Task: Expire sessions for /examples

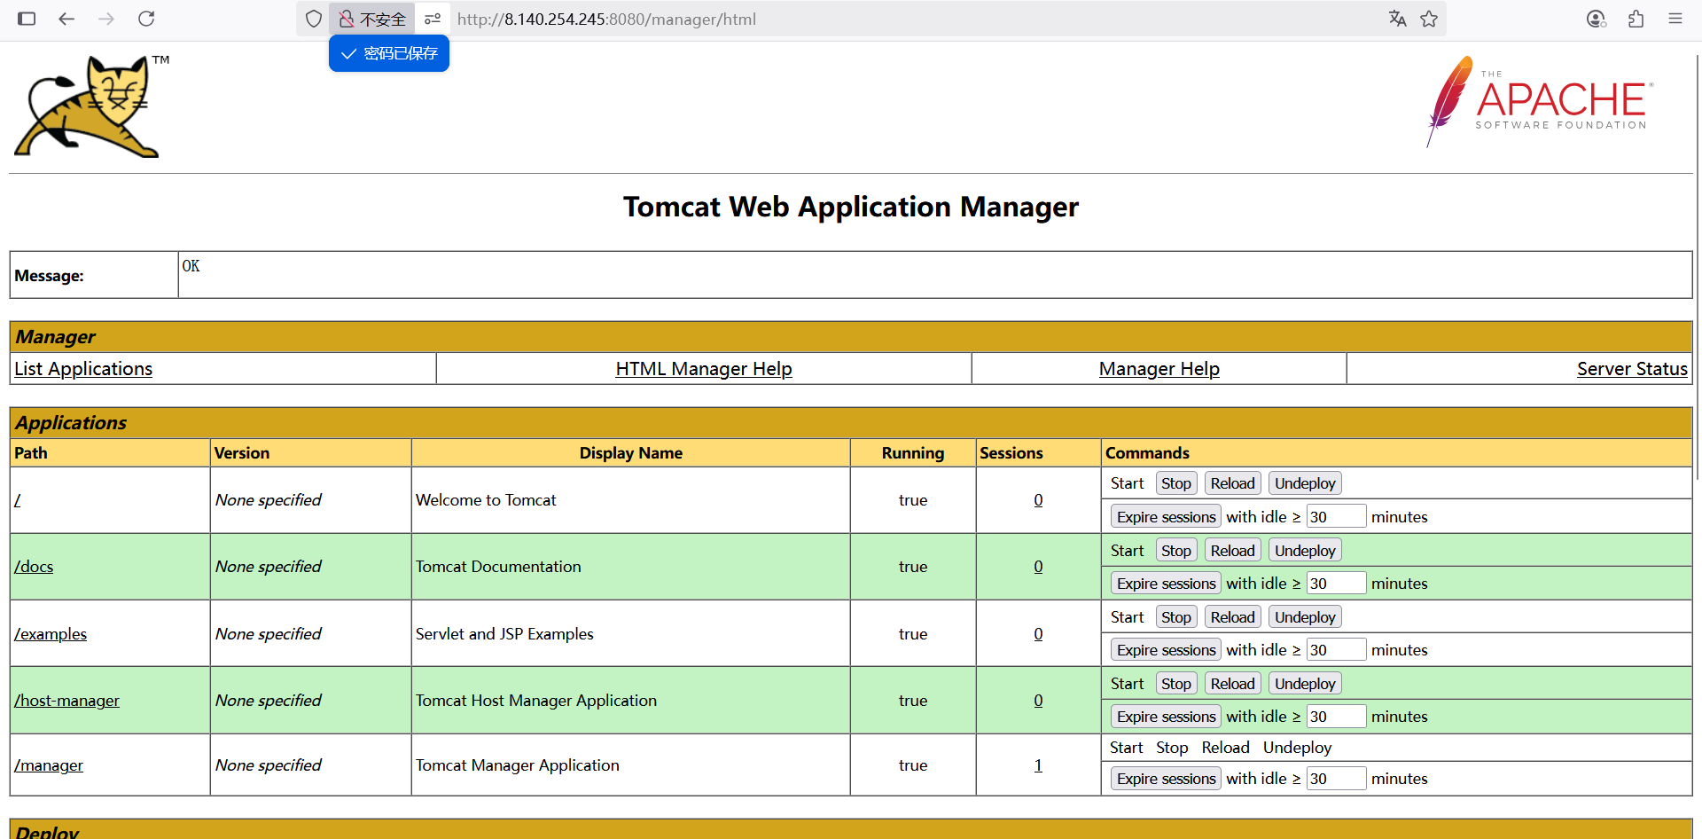Action: click(x=1167, y=650)
